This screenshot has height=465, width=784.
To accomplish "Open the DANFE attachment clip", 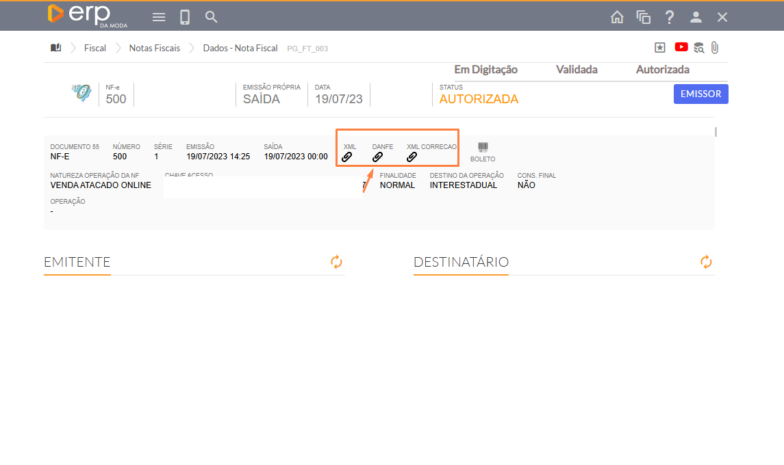I will point(377,157).
